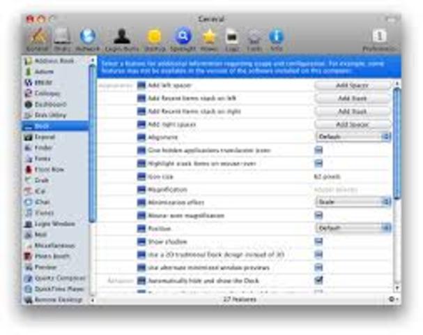Select the Icon size feature row
The height and width of the screenshot is (335, 423).
click(245, 177)
